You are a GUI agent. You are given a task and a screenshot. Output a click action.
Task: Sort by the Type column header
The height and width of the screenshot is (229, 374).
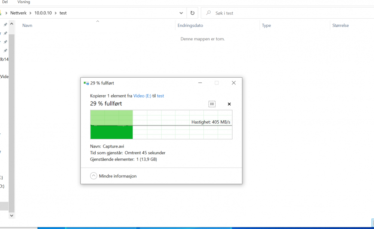click(266, 25)
